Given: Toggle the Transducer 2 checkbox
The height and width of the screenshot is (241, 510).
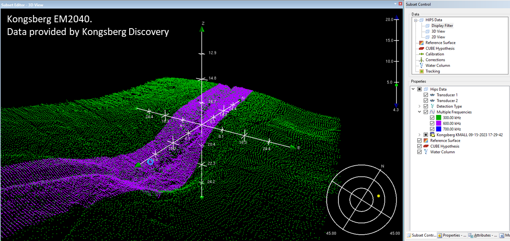Looking at the screenshot, I should 426,100.
